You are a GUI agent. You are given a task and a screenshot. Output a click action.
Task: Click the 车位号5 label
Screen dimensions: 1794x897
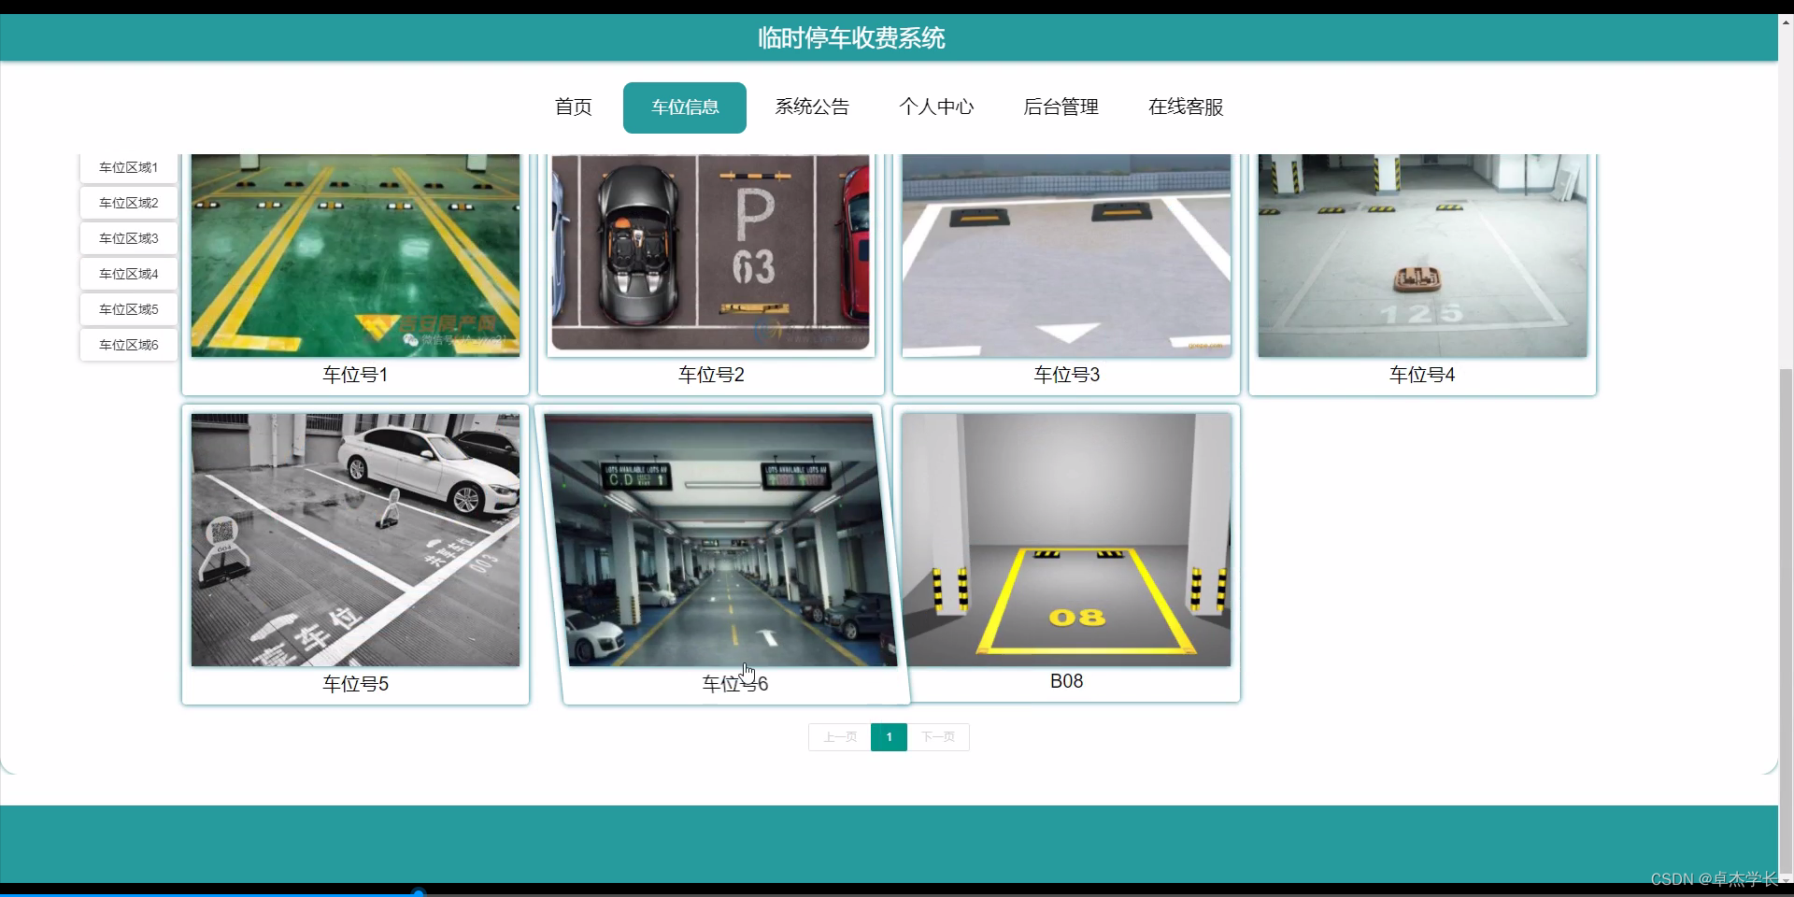pyautogui.click(x=355, y=684)
